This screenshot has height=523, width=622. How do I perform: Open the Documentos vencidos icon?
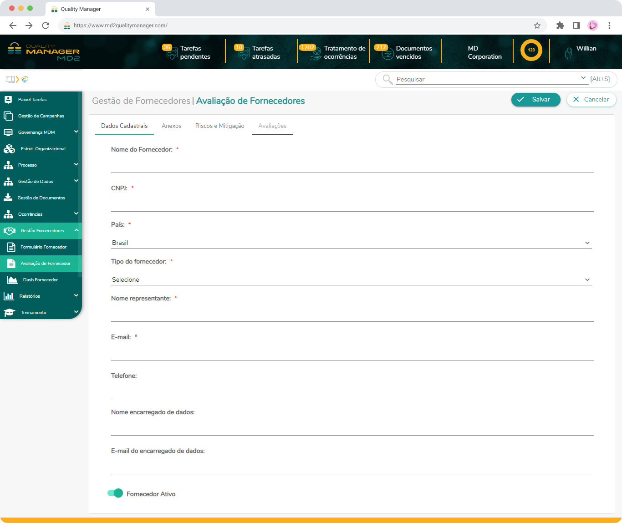(387, 53)
